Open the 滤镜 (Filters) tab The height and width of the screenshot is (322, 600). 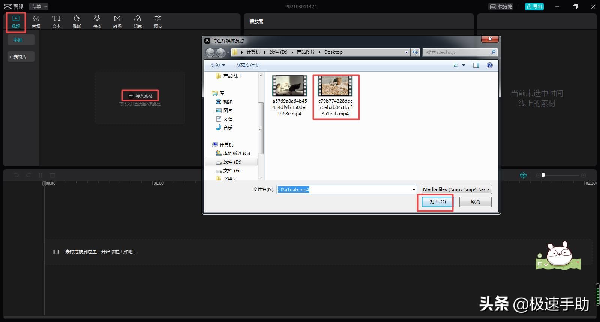[137, 22]
